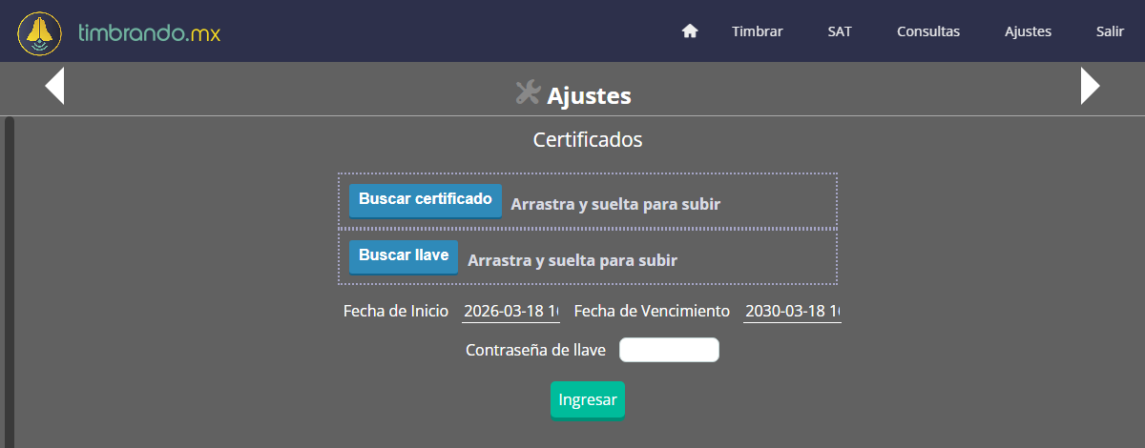Image resolution: width=1145 pixels, height=448 pixels.
Task: Focus the Fecha de Inicio field
Action: 510,312
